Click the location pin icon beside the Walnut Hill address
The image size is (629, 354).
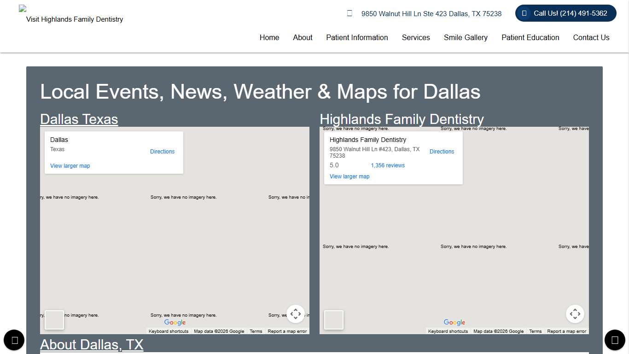point(349,13)
